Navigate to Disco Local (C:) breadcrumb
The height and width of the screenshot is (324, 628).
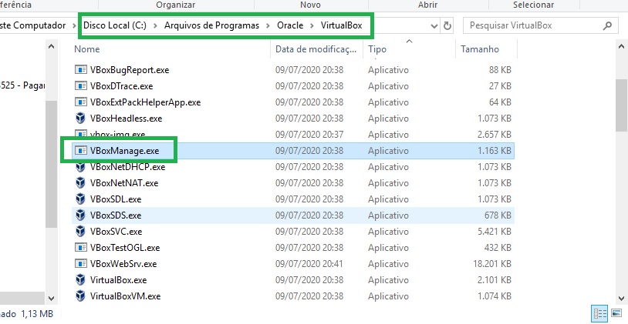point(115,25)
